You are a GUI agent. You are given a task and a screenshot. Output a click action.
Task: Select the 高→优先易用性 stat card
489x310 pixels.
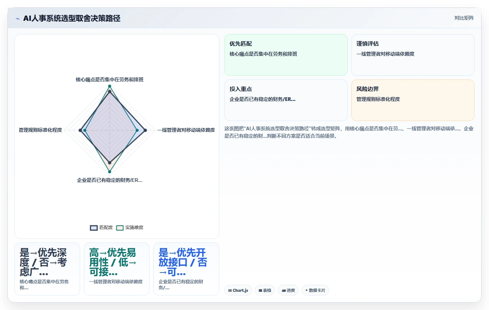(116, 269)
